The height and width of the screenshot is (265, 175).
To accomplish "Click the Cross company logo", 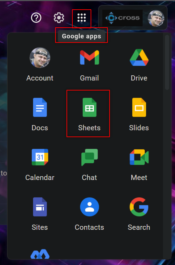I will [x=122, y=18].
